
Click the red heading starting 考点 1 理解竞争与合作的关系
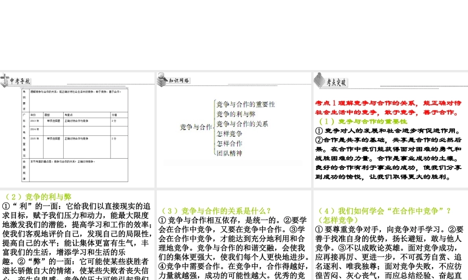pyautogui.click(x=388, y=108)
